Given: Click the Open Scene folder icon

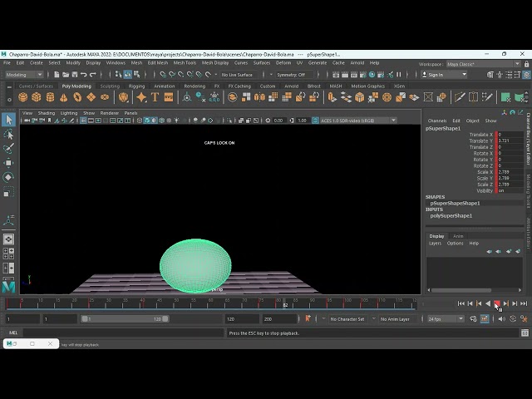Looking at the screenshot, I should pos(66,75).
